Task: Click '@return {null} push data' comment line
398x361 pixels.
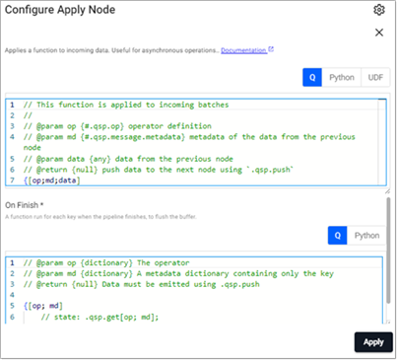Action: pos(159,170)
